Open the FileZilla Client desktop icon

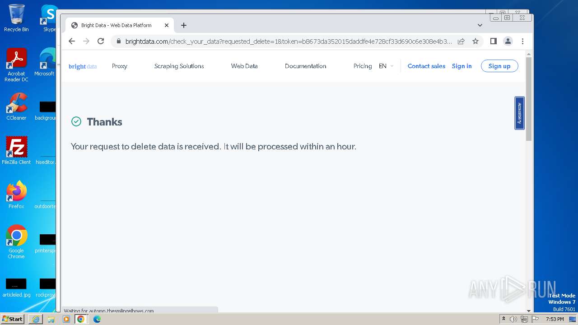coord(16,151)
